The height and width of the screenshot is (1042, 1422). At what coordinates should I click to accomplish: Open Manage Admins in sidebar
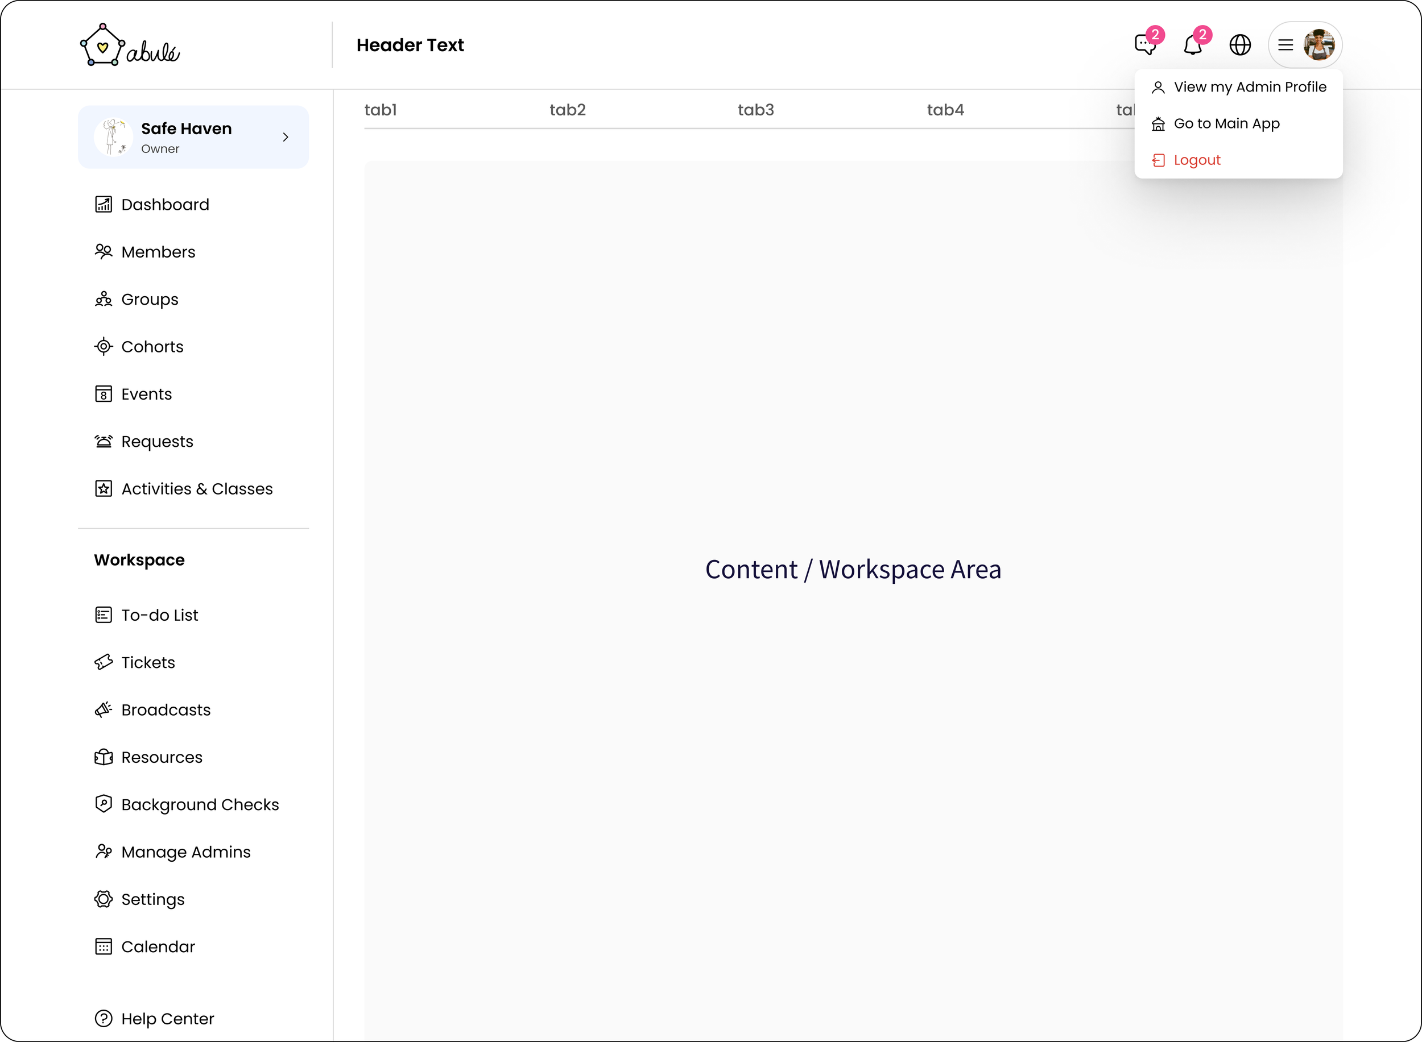tap(185, 852)
